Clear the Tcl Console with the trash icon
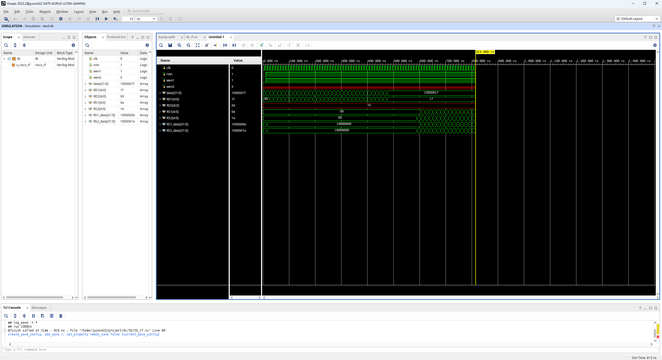 pyautogui.click(x=61, y=316)
